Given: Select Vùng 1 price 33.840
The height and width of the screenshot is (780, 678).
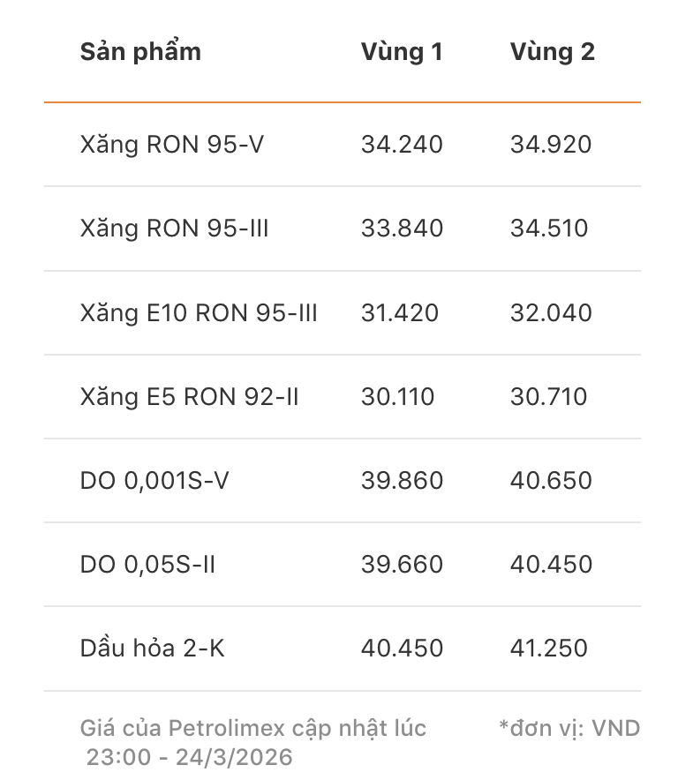Looking at the screenshot, I should click(402, 229).
